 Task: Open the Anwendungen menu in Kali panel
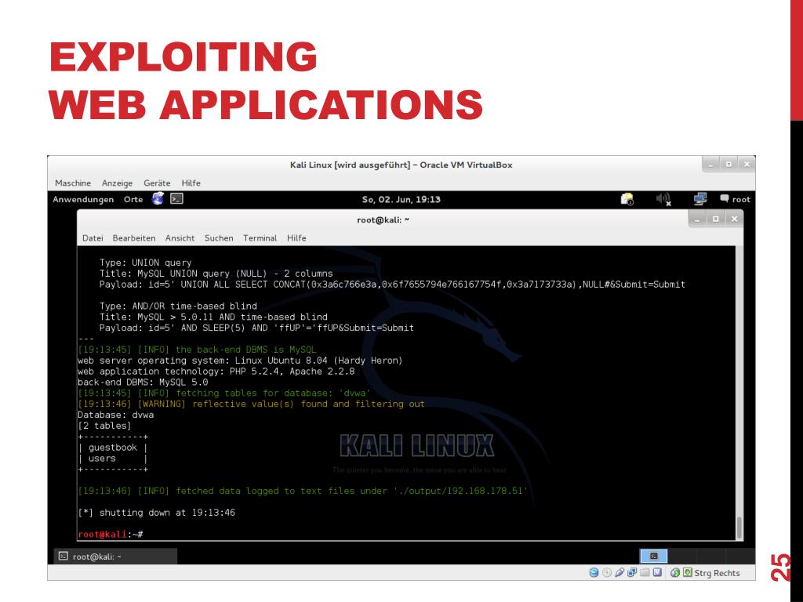tap(83, 199)
